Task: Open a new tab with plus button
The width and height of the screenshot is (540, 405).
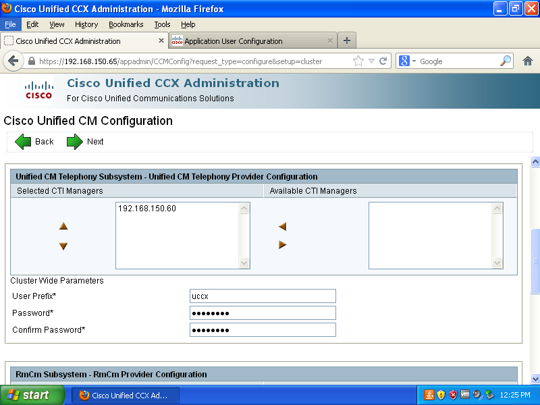Action: pyautogui.click(x=347, y=40)
